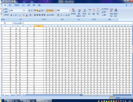Image resolution: width=133 pixels, height=102 pixels.
Task: Toggle Bold formatting
Action: [11, 15]
